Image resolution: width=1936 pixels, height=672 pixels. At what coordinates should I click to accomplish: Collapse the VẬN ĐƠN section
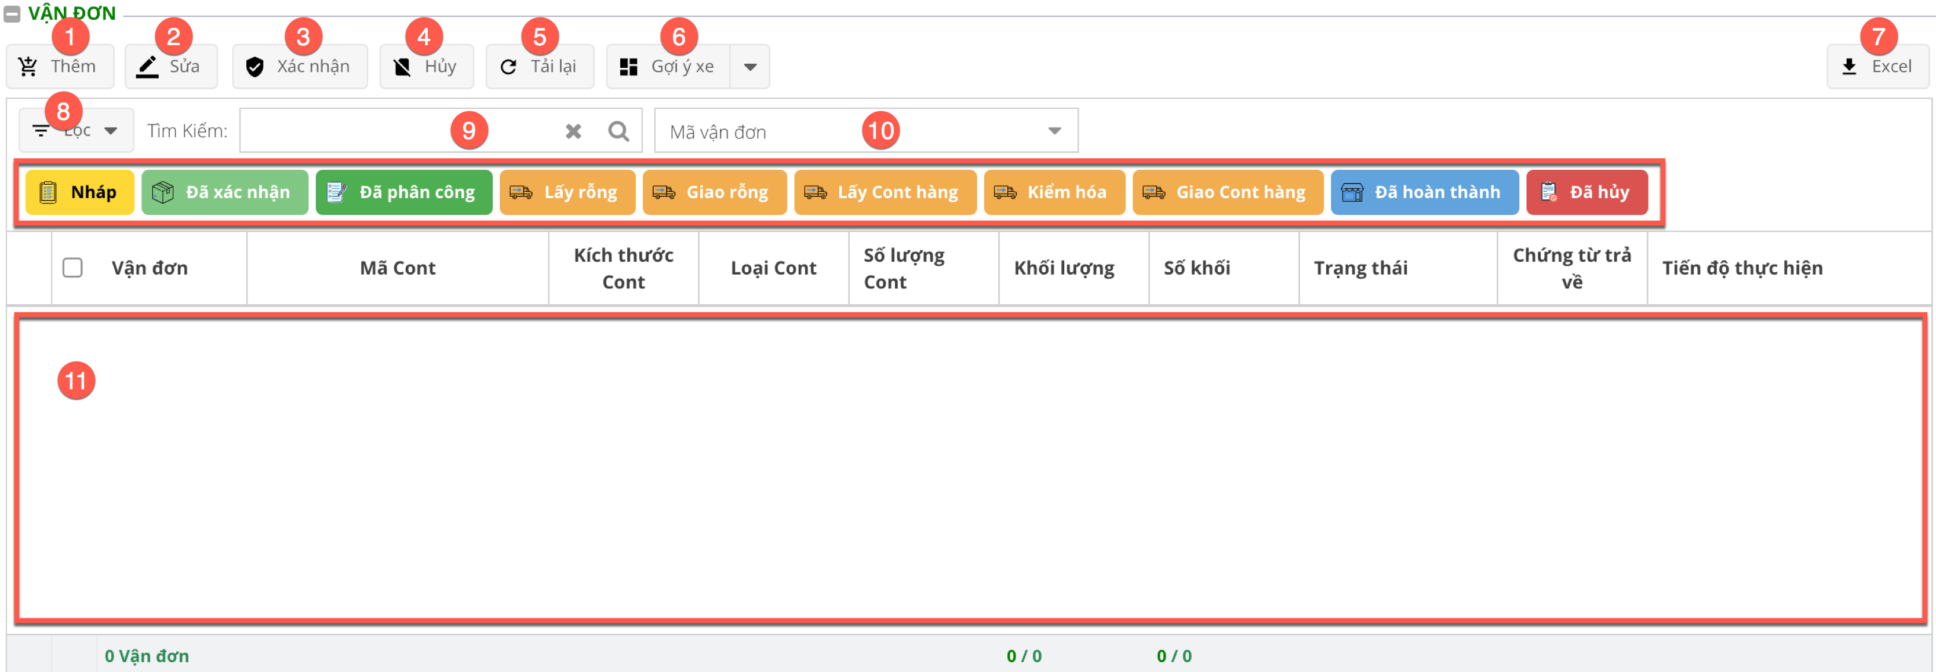point(12,13)
